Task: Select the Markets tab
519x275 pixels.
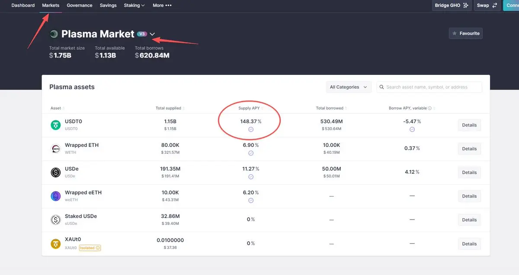Action: (51, 5)
